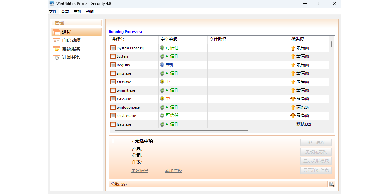
Task: Click the green trusted shield beside System
Action: [161, 56]
